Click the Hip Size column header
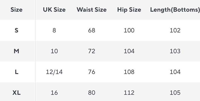The height and width of the screenshot is (101, 200). click(x=129, y=10)
